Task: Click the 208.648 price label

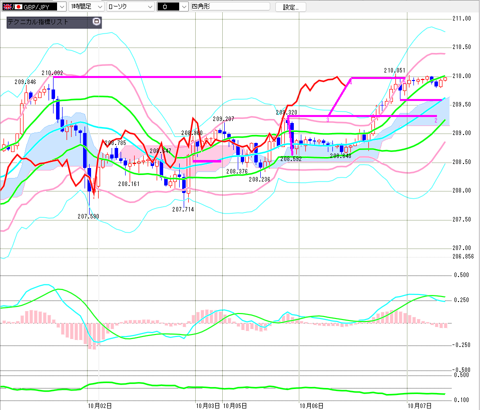Action: pos(340,156)
